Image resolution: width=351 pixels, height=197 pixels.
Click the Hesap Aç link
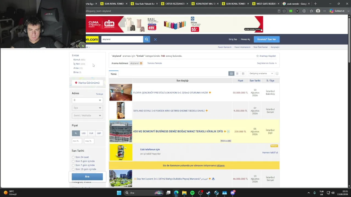tap(245, 39)
